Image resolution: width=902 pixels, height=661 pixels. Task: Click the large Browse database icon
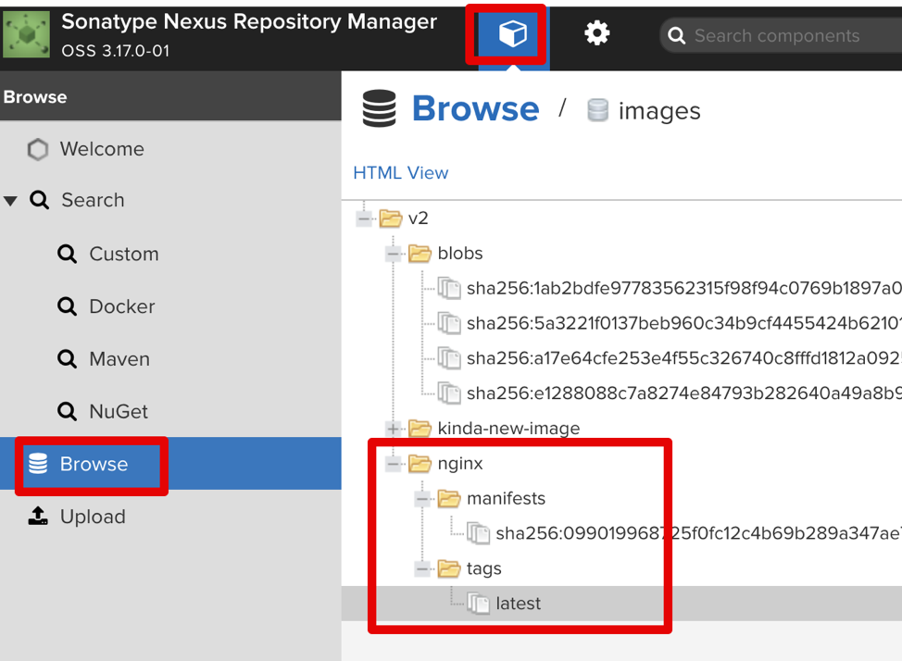tap(379, 108)
